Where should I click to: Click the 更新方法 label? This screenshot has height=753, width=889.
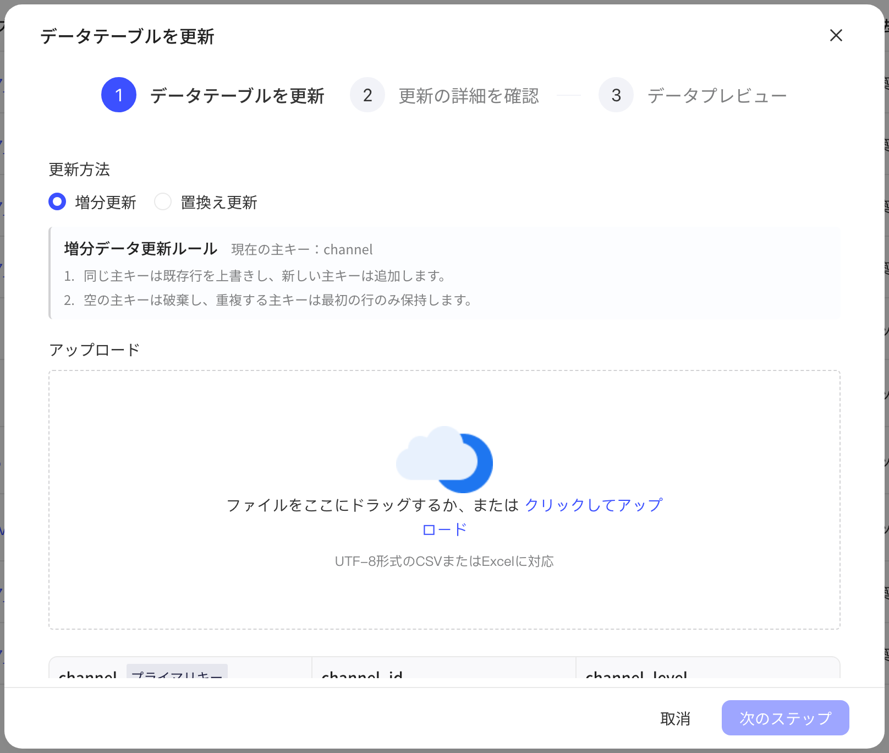point(79,170)
